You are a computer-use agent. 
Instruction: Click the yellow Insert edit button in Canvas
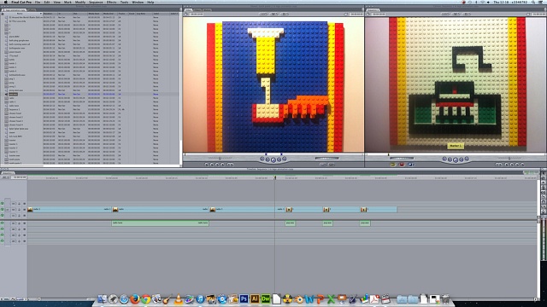[x=393, y=165]
